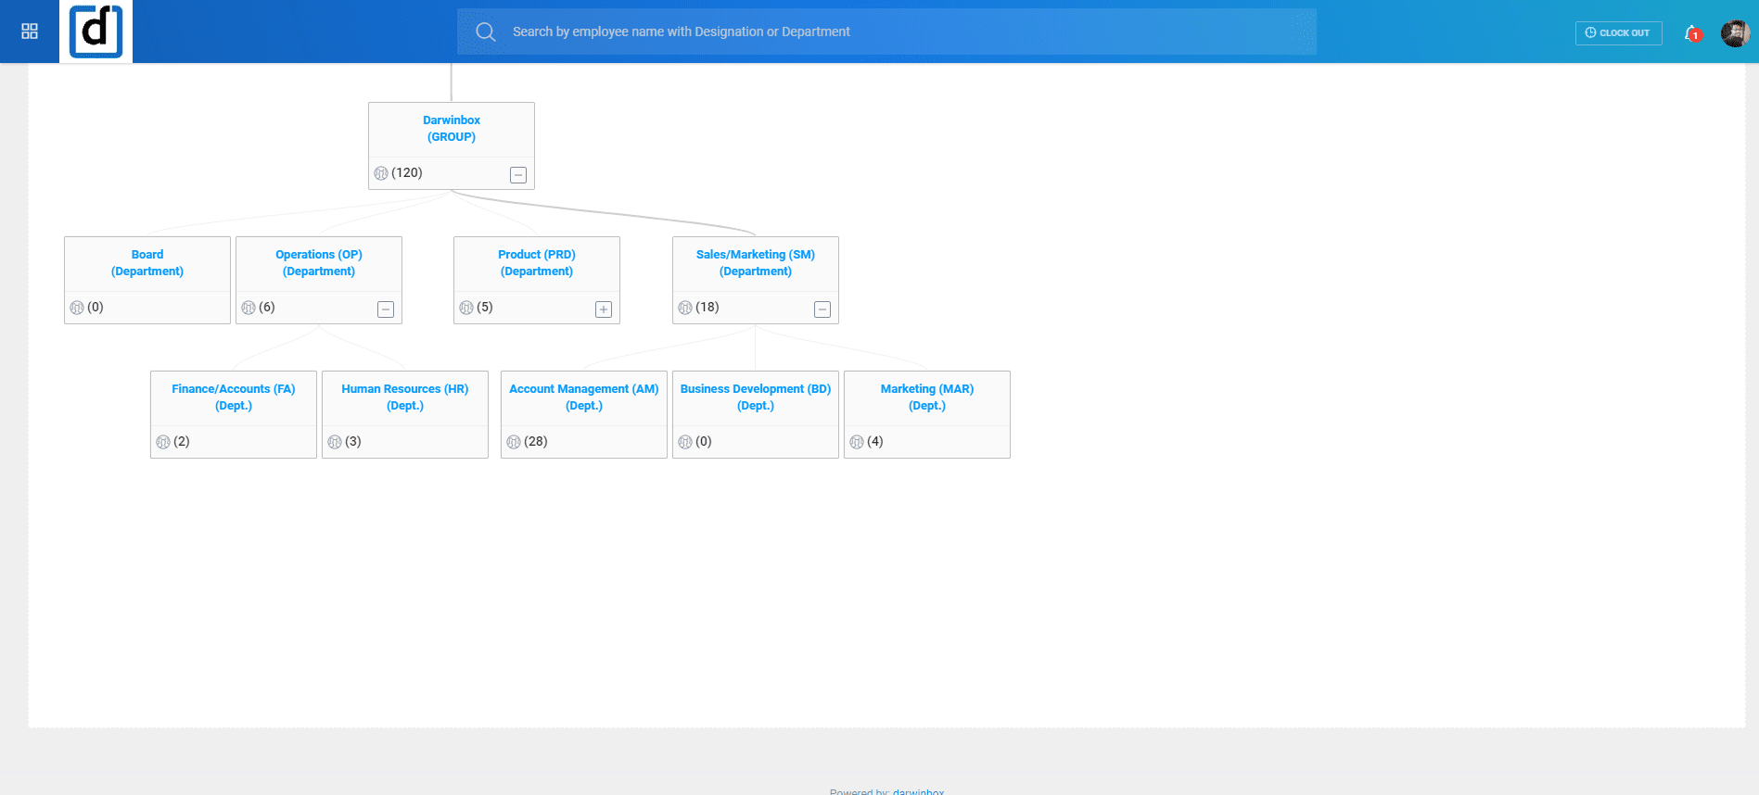Image resolution: width=1759 pixels, height=795 pixels.
Task: Click the employee count icon in Darwinbox group
Action: [381, 173]
